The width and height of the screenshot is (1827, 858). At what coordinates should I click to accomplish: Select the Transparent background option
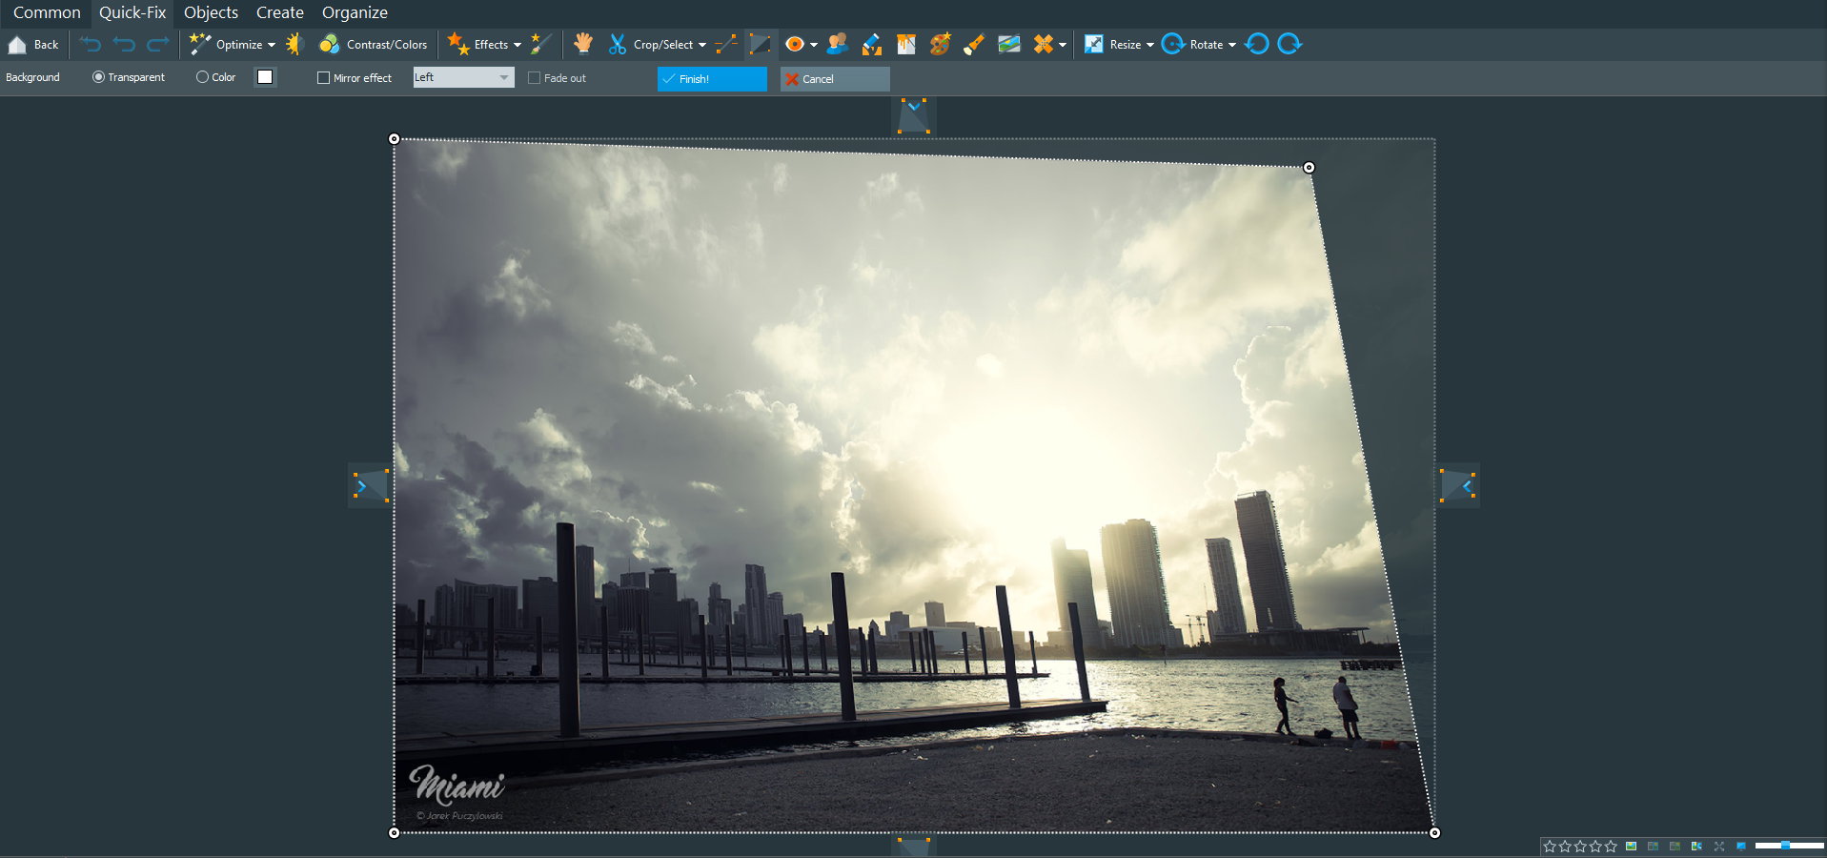(x=98, y=77)
